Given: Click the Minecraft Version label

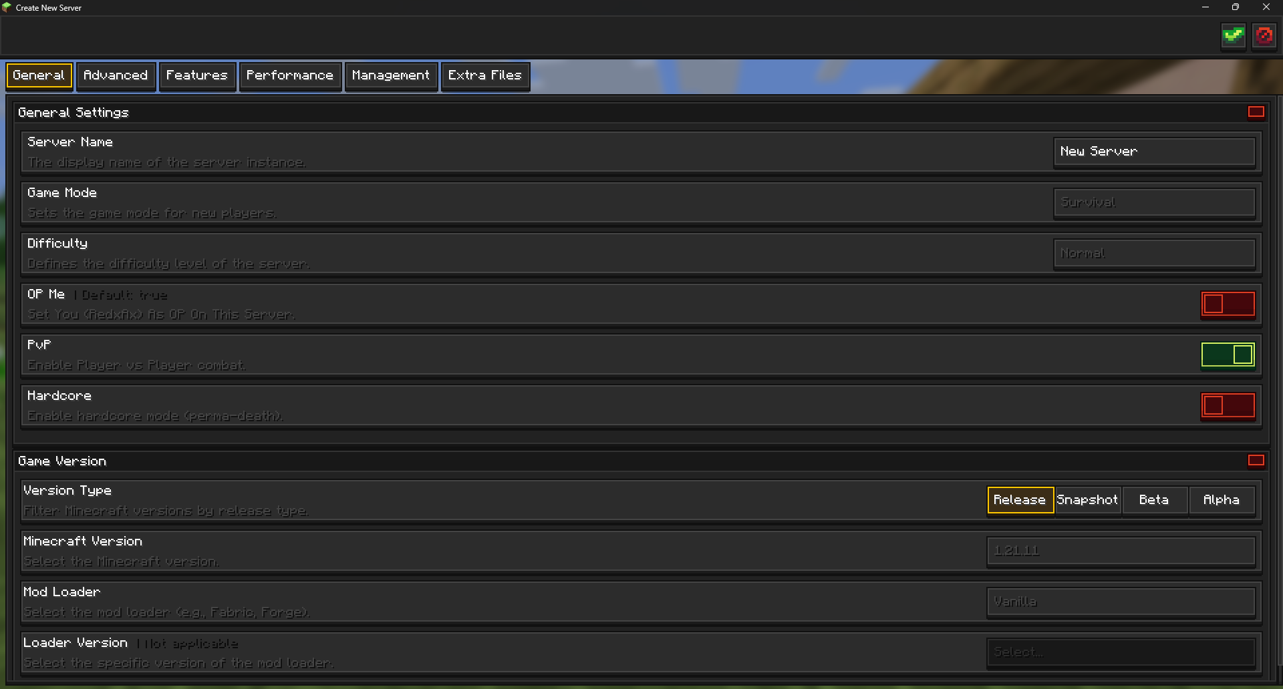Looking at the screenshot, I should pos(83,541).
